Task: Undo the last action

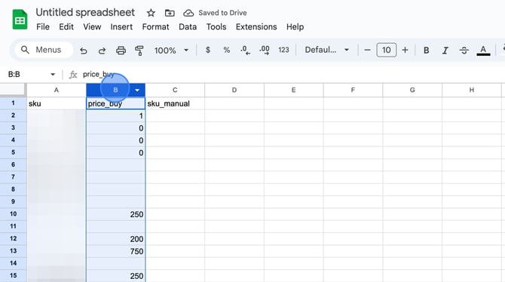Action: click(84, 51)
